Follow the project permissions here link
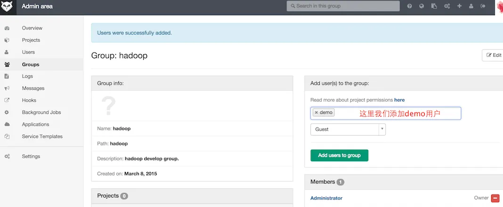The width and height of the screenshot is (503, 207). pyautogui.click(x=399, y=100)
